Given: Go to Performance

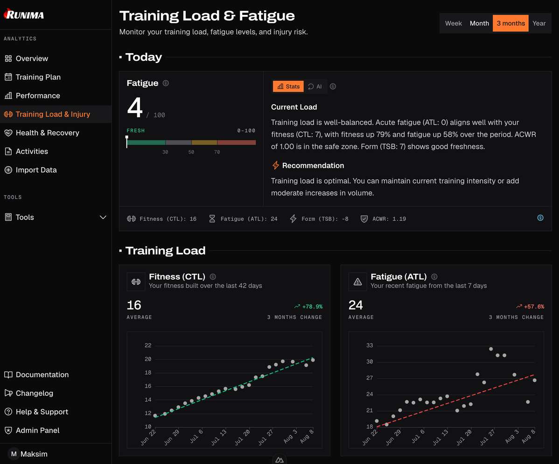Looking at the screenshot, I should pyautogui.click(x=56, y=96).
